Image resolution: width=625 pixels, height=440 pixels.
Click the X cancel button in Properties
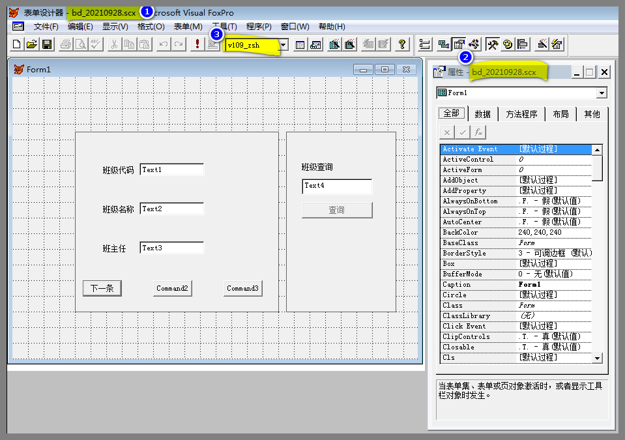click(x=447, y=132)
